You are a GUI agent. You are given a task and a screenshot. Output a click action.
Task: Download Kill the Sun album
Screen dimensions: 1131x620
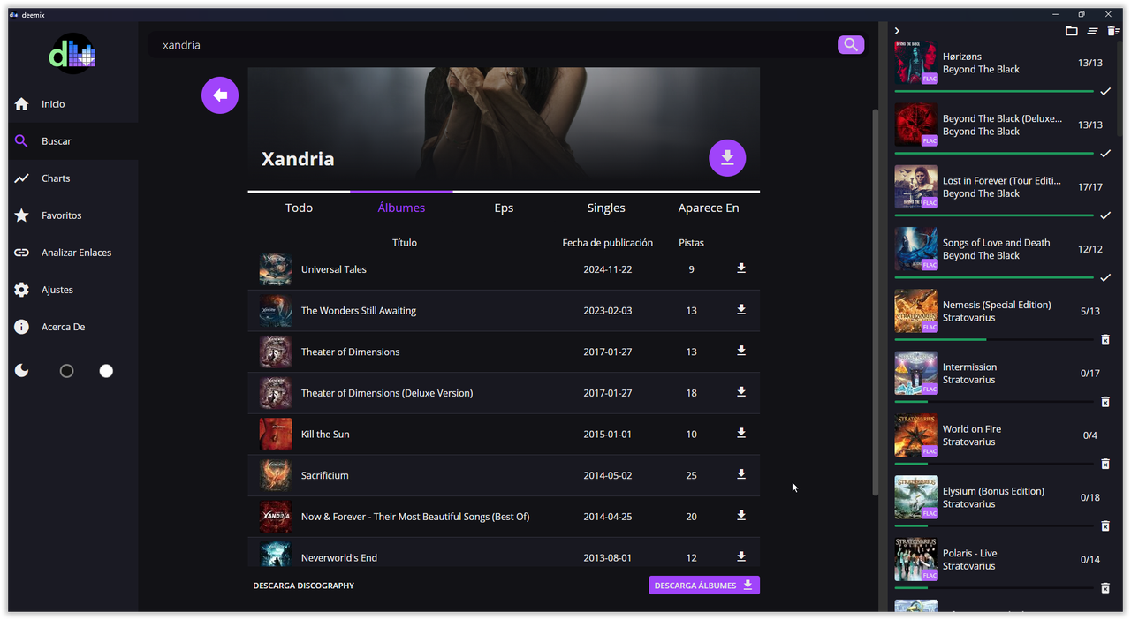[741, 434]
